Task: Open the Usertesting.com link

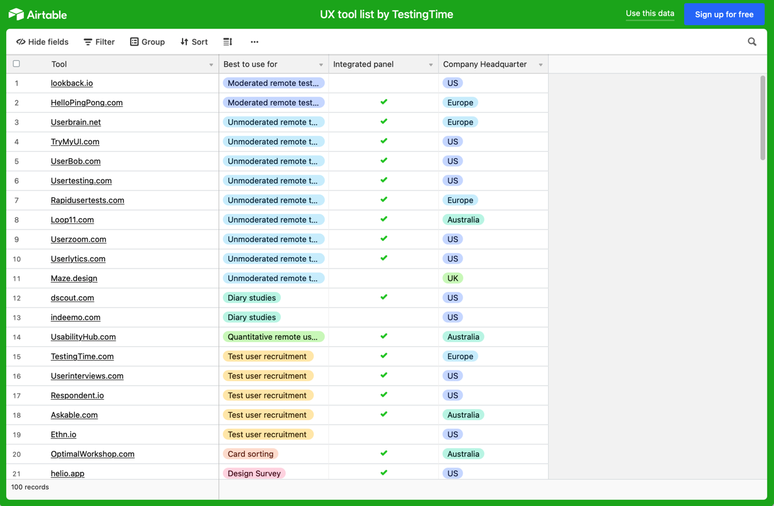Action: [81, 181]
